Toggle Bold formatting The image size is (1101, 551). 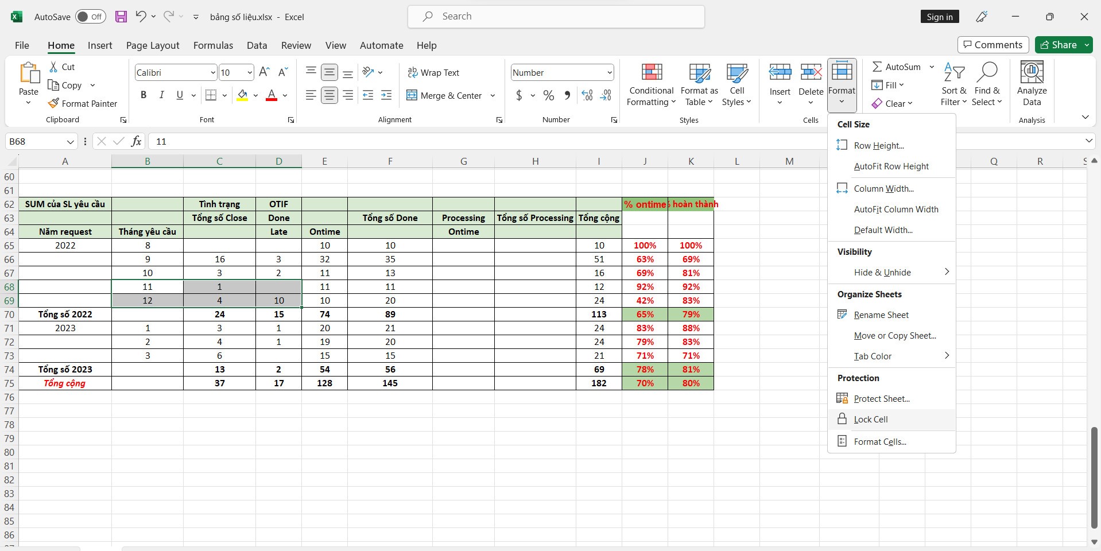143,95
